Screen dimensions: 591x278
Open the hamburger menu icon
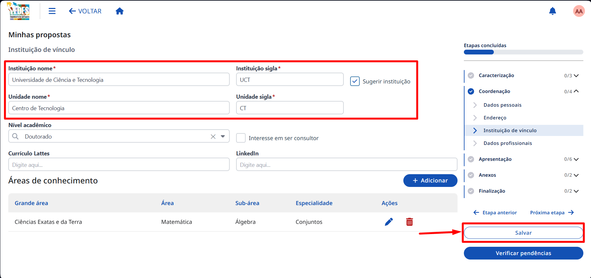pyautogui.click(x=52, y=11)
